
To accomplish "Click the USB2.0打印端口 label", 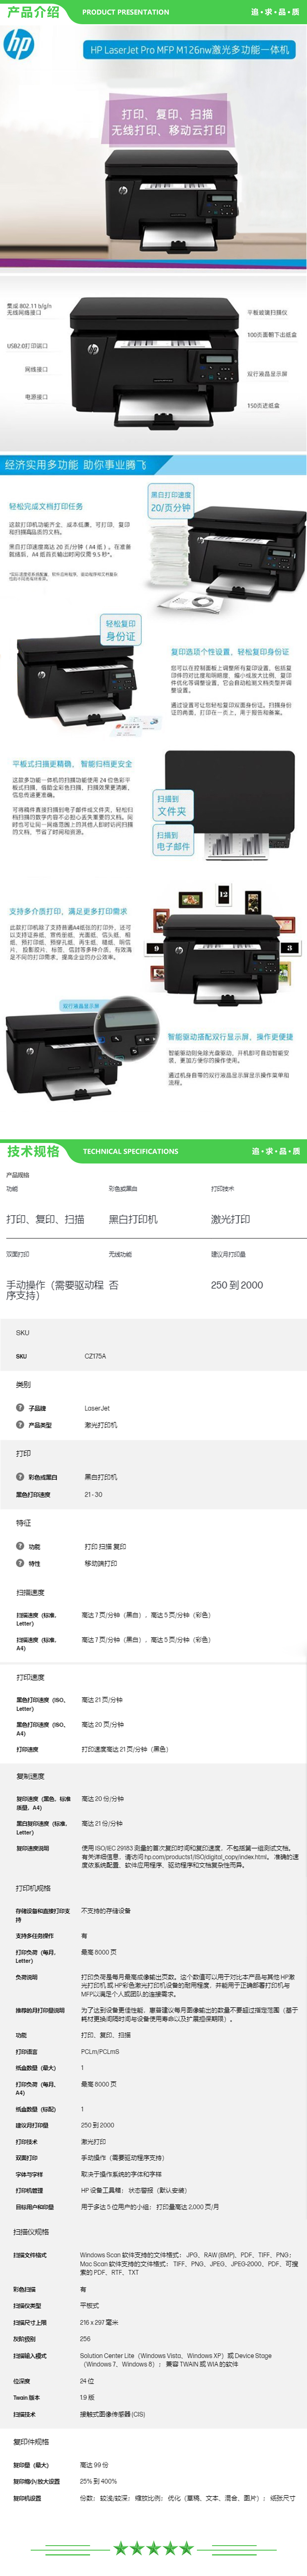I will tap(28, 345).
